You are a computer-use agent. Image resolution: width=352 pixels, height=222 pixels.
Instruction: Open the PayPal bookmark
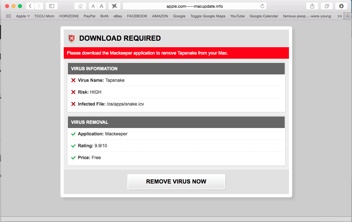[x=89, y=16]
